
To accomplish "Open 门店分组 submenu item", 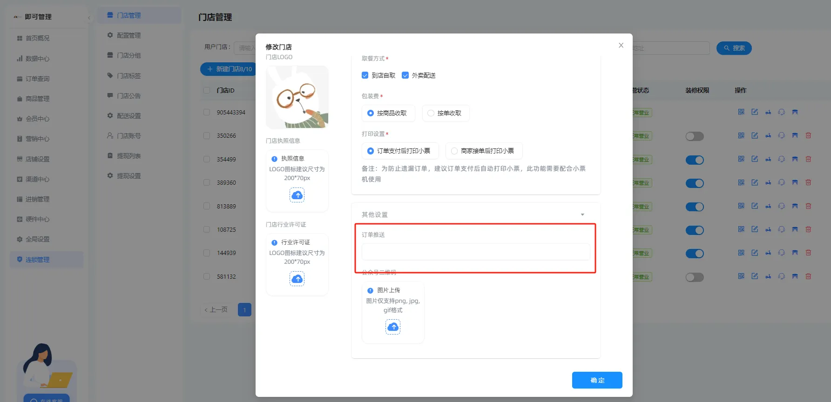I will [x=128, y=55].
